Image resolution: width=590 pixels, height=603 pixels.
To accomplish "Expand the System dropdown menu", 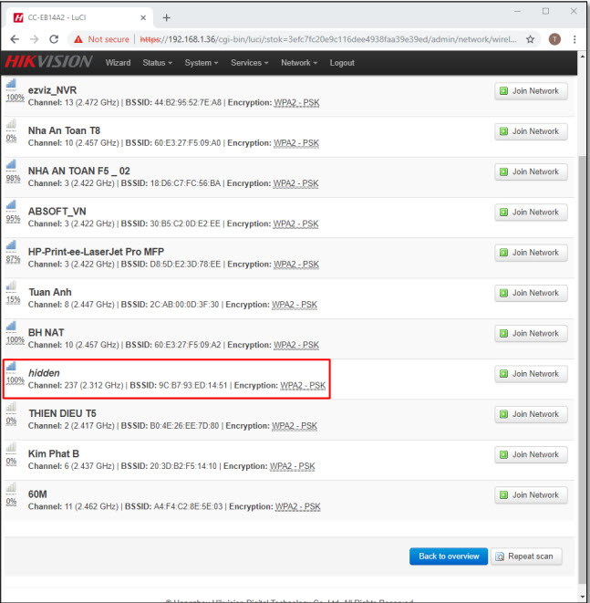I will [201, 63].
